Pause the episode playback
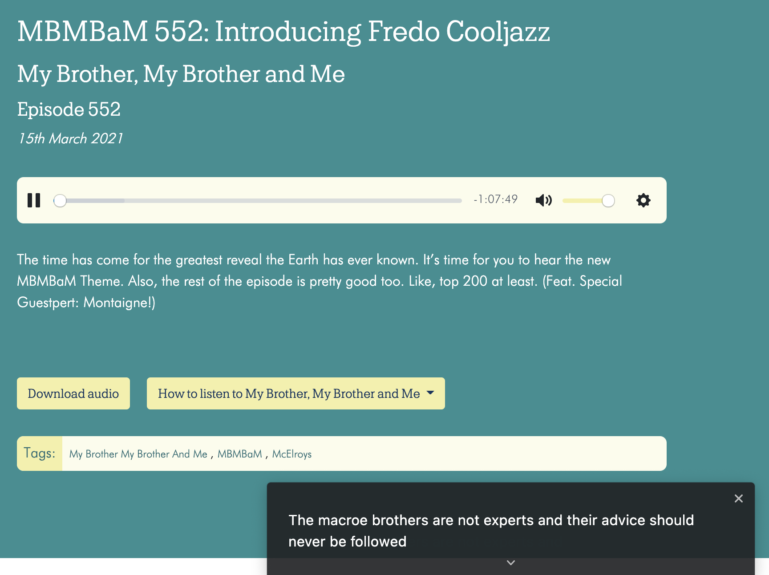The height and width of the screenshot is (575, 769). pyautogui.click(x=34, y=200)
